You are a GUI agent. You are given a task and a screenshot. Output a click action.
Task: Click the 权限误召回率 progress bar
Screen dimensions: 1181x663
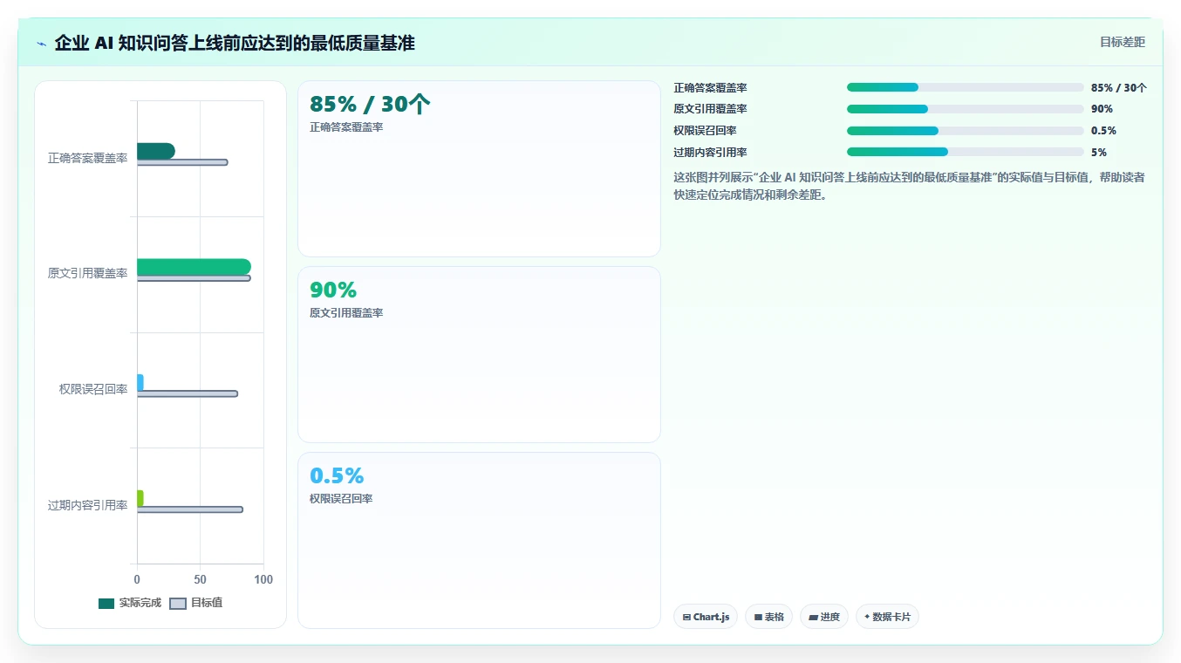(965, 131)
